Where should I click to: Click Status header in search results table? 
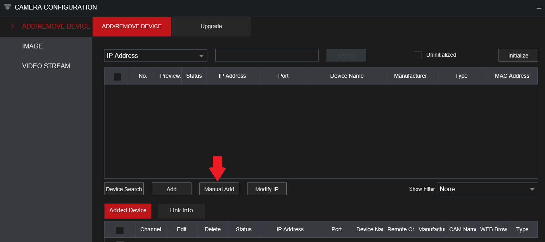click(194, 76)
